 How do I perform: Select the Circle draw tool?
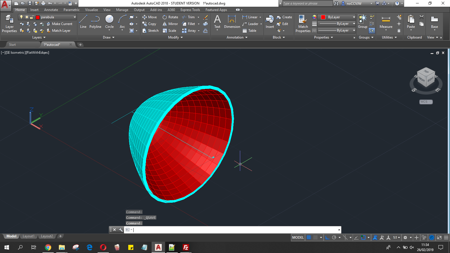[109, 22]
